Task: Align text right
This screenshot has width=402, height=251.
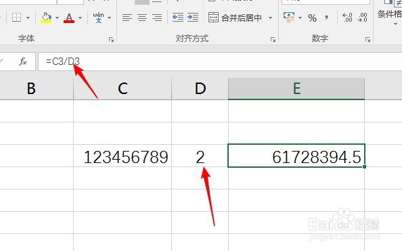Action: click(157, 18)
